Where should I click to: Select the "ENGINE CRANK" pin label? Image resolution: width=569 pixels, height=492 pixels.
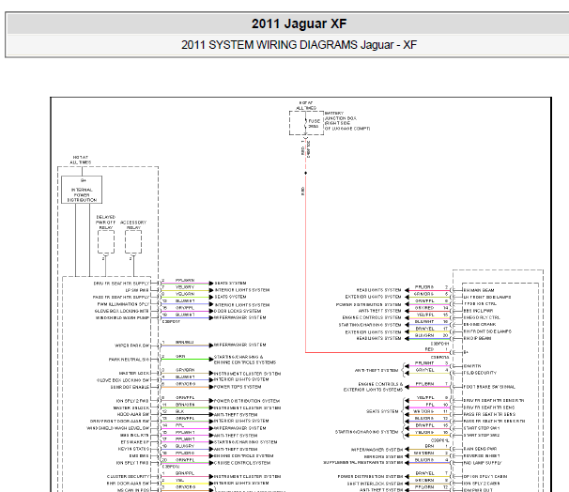(480, 324)
